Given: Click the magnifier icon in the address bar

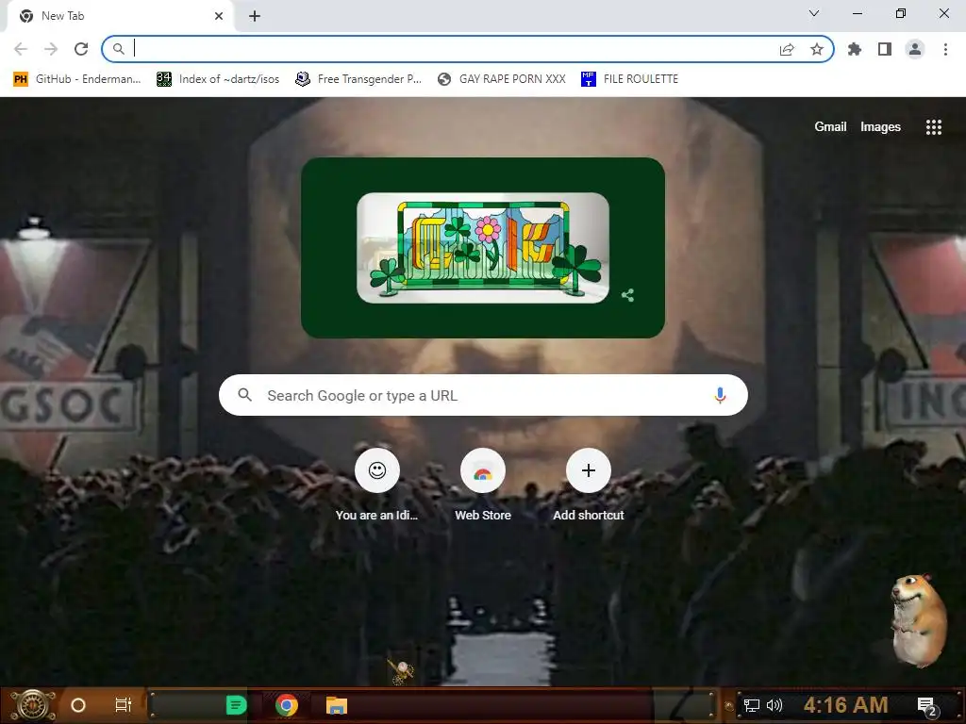Looking at the screenshot, I should (118, 49).
